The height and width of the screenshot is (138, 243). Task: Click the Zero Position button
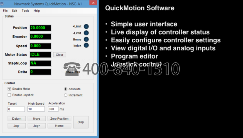(59, 118)
